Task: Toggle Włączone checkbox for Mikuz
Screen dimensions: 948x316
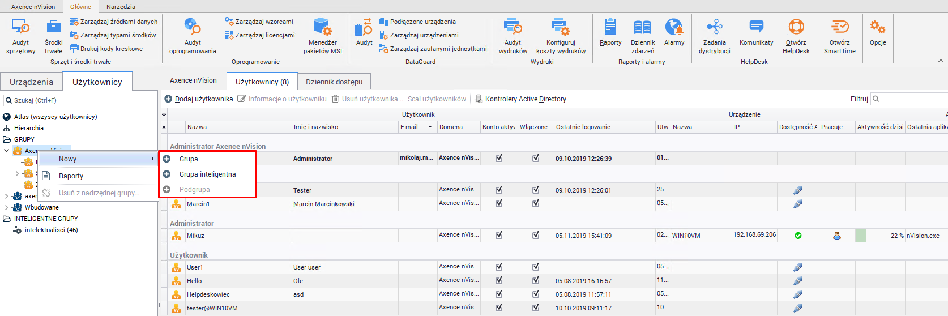Action: [536, 236]
